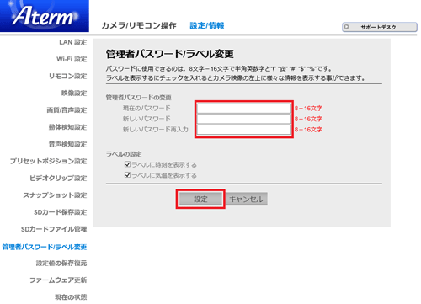Open Wi-Fi 設定 in sidebar
421x304 pixels.
click(72, 59)
